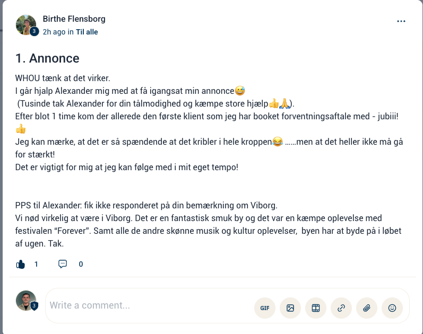Attach a video using the film icon
This screenshot has width=423, height=334.
tap(316, 308)
